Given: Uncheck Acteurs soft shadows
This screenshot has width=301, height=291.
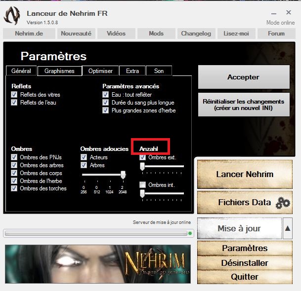Looking at the screenshot, I should pyautogui.click(x=84, y=157).
